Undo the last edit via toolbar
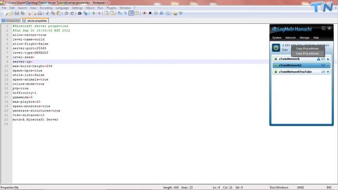 pos(67,13)
